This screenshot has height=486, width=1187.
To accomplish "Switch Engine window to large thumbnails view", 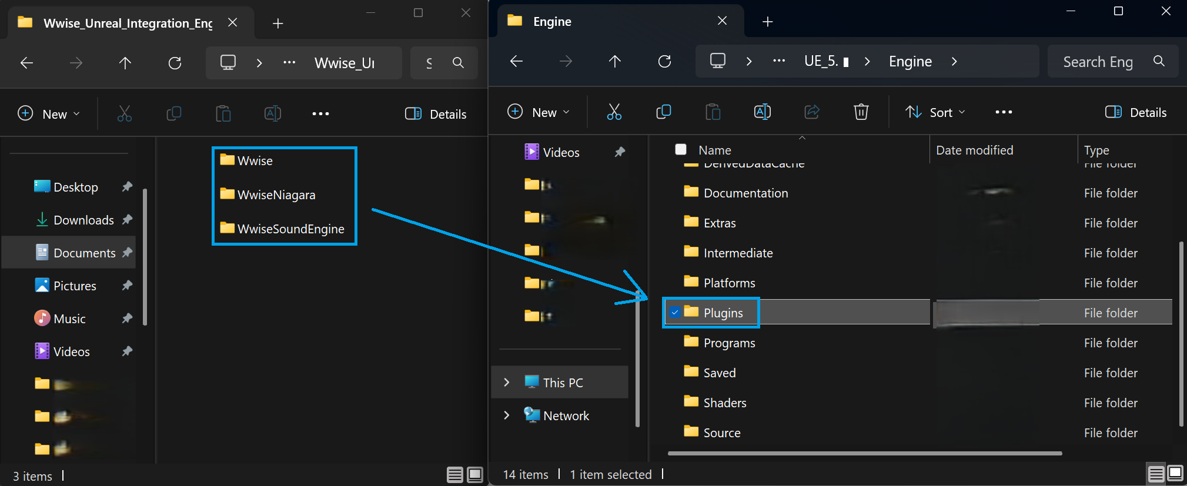I will 1175,473.
